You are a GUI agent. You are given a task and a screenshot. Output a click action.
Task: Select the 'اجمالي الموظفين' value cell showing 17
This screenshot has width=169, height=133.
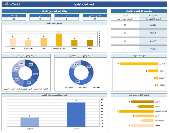click(x=95, y=19)
